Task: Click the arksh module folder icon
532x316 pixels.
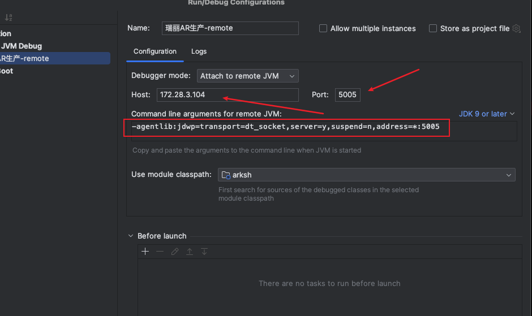Action: tap(226, 175)
